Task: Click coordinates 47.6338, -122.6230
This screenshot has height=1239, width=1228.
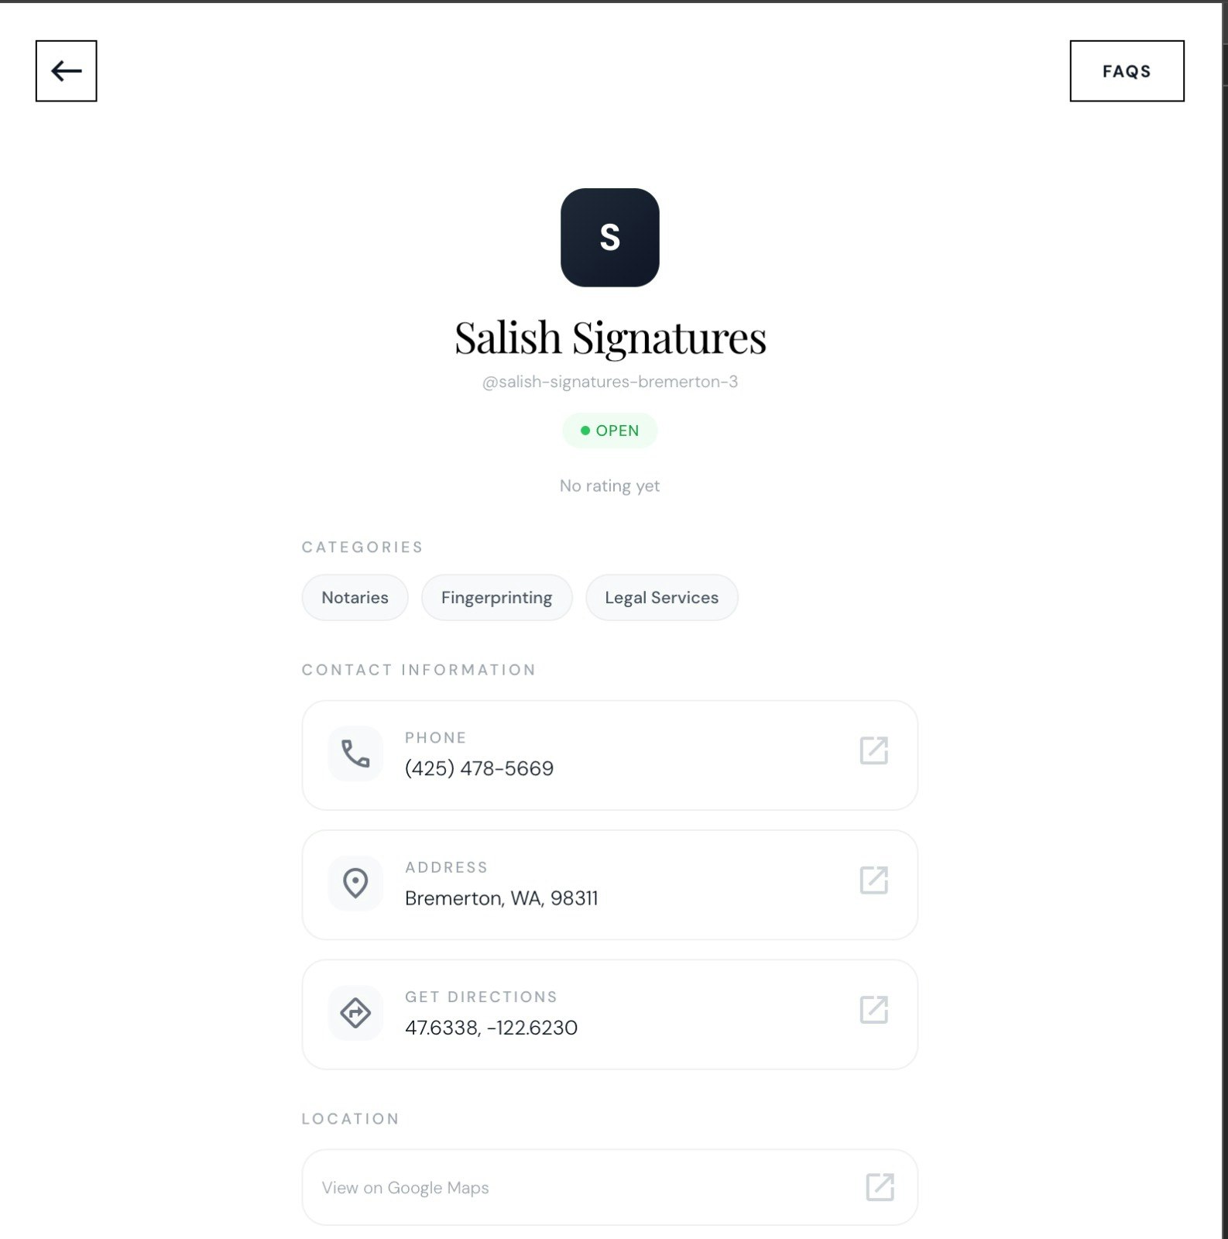Action: [491, 1028]
